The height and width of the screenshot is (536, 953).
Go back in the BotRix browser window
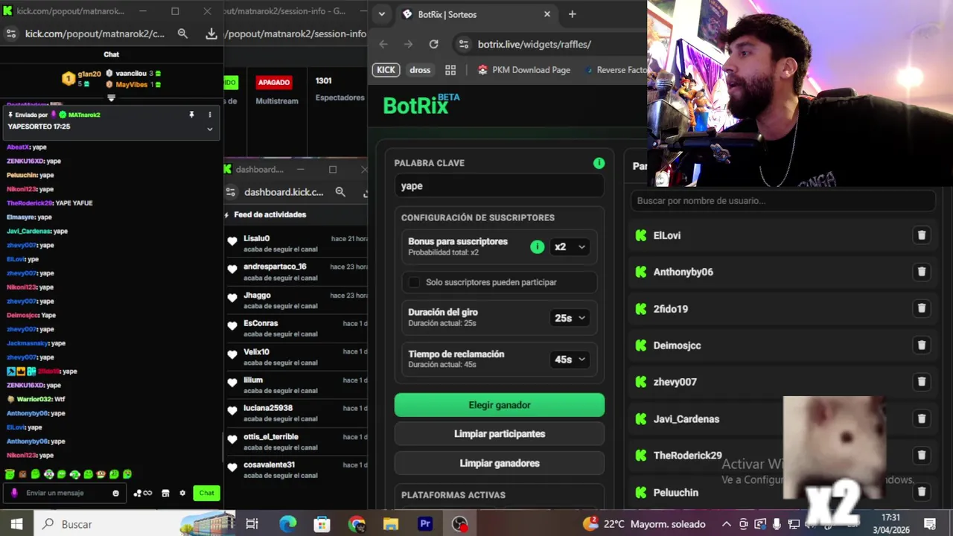click(x=383, y=44)
